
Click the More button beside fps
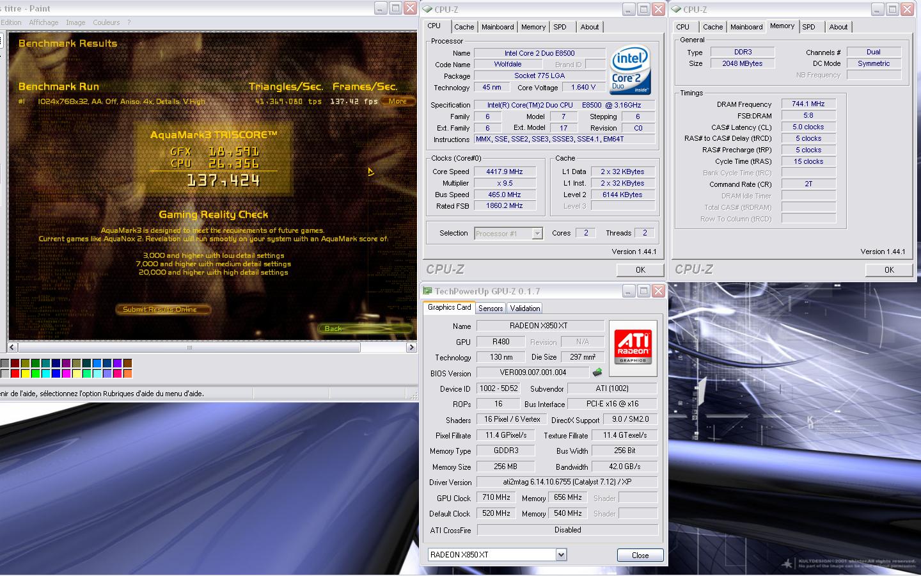pyautogui.click(x=397, y=101)
